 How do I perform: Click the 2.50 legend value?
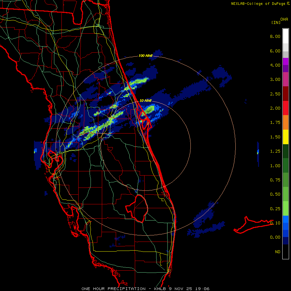275,94
